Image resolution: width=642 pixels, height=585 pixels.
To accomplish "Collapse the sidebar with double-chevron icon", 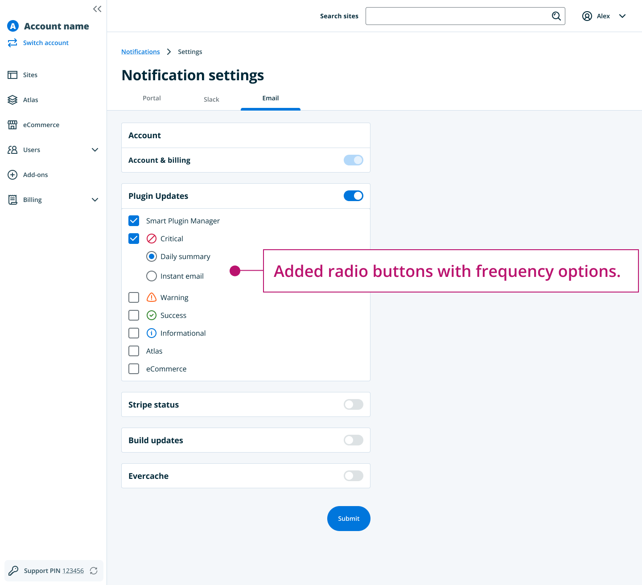I will click(x=97, y=9).
